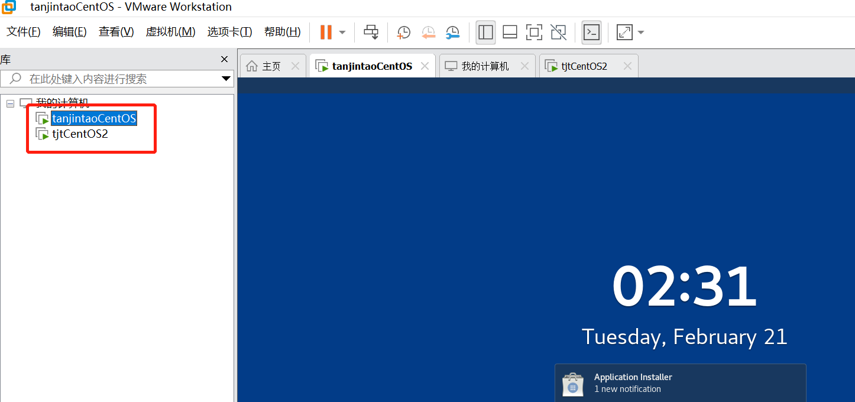This screenshot has width=855, height=402.
Task: Toggle Unity mode icon
Action: coord(558,33)
